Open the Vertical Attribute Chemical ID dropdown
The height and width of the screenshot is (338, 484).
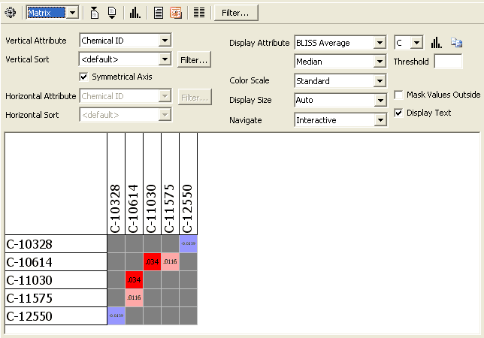[x=165, y=41]
